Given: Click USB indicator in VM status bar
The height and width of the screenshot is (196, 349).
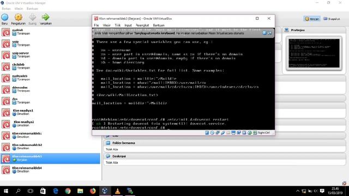Looking at the screenshot, I should point(223,133).
